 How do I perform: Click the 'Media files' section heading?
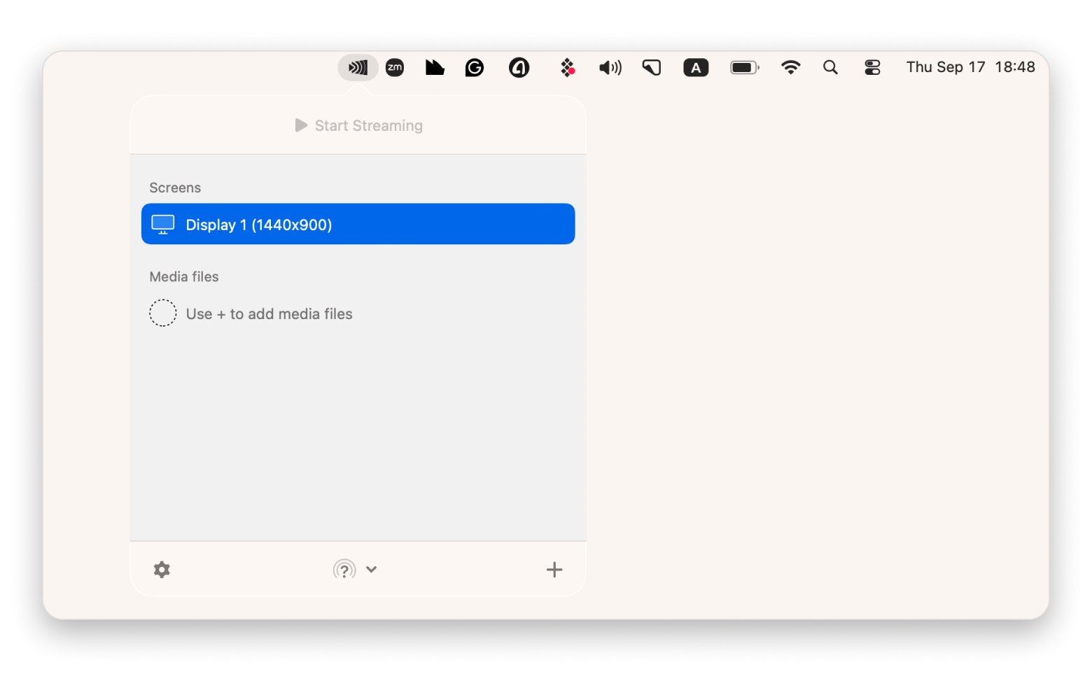(x=184, y=276)
